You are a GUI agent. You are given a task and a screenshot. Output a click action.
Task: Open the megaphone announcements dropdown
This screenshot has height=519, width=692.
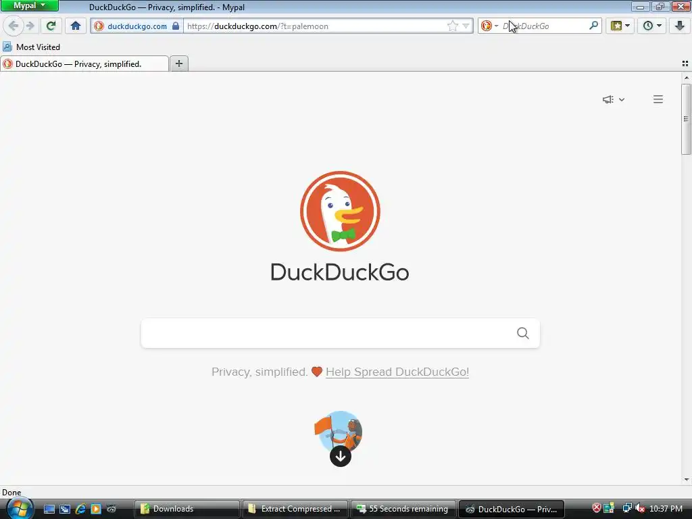[x=614, y=99]
